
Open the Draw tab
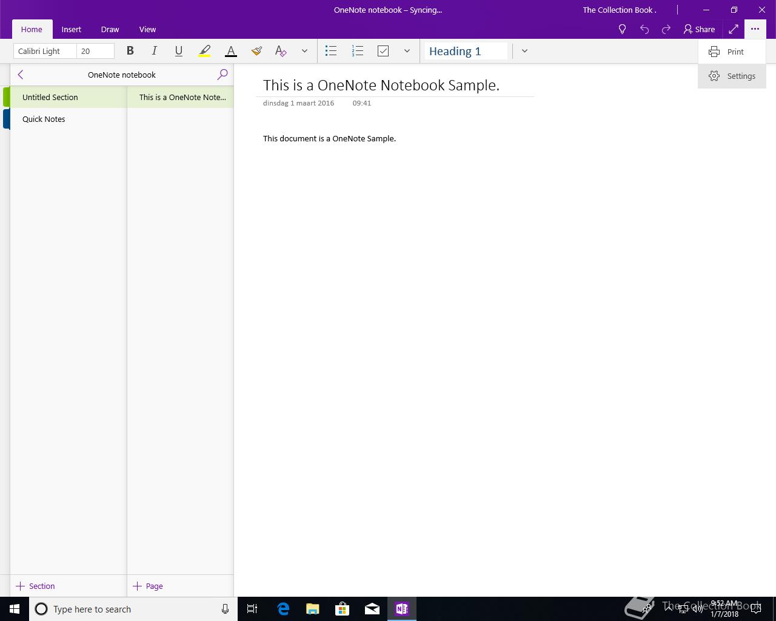110,29
